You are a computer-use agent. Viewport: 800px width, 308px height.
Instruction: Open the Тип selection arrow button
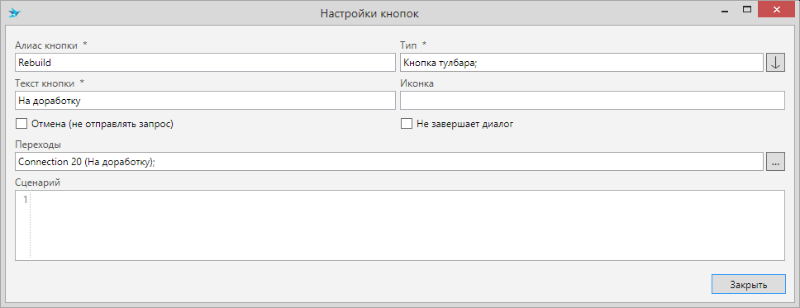pyautogui.click(x=775, y=63)
